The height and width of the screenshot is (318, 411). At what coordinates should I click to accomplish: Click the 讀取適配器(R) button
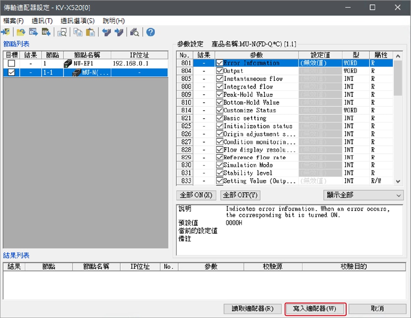(253, 309)
